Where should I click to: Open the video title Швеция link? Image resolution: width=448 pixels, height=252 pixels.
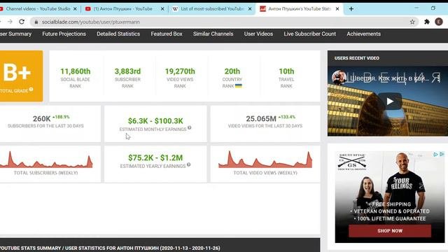390,78
